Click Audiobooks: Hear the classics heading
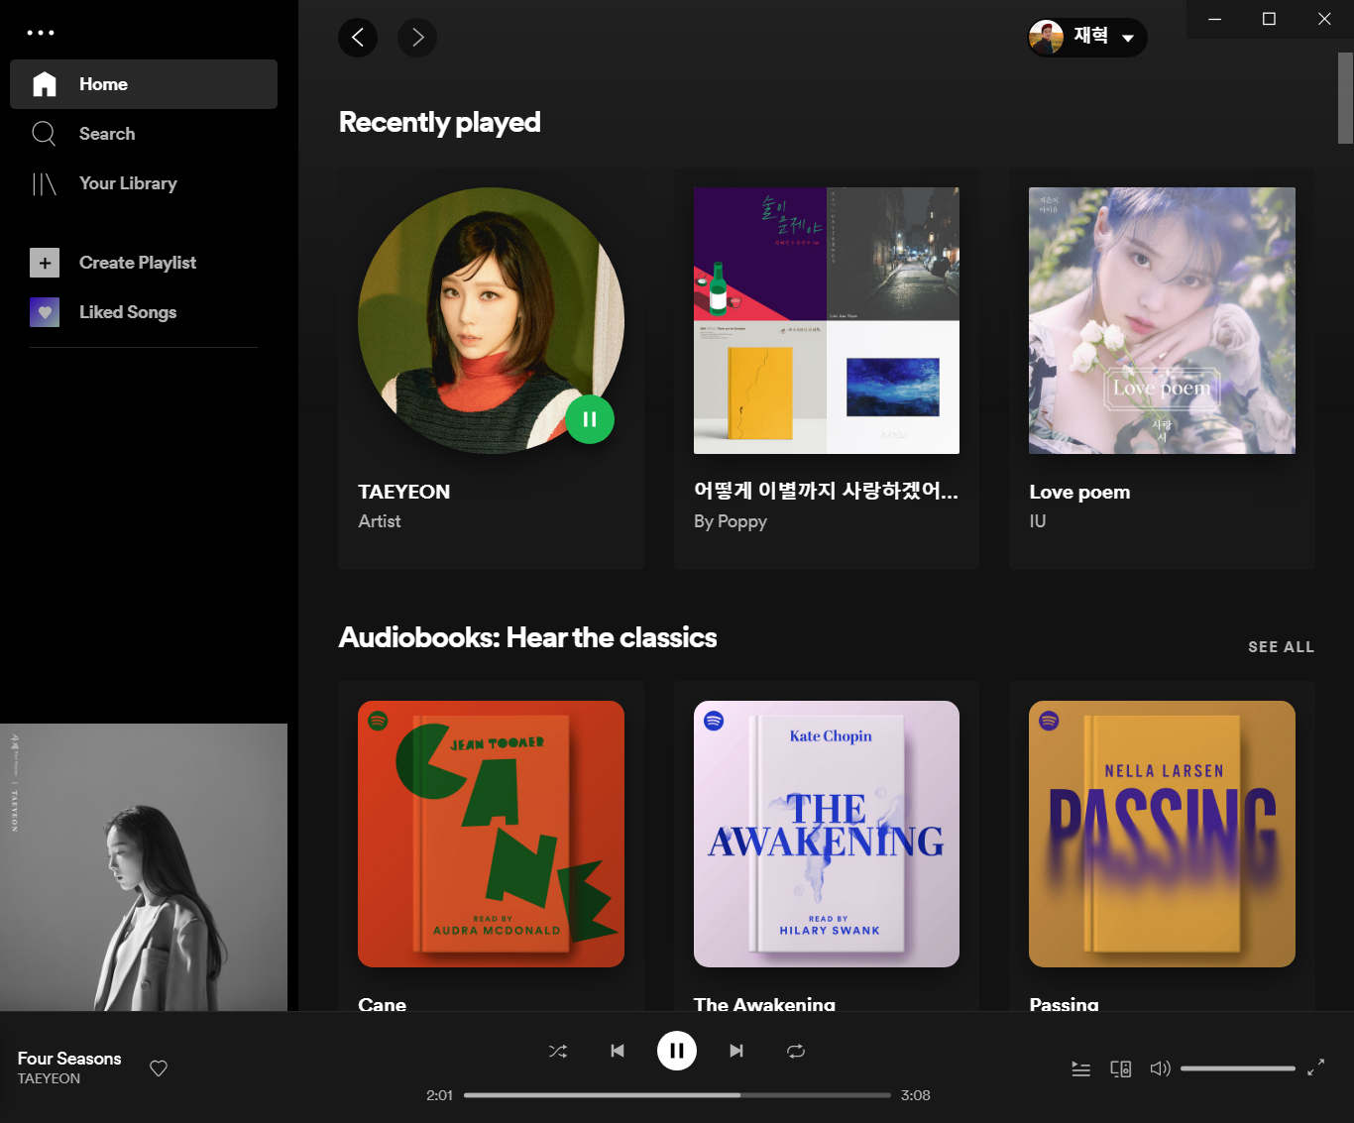The image size is (1354, 1123). (x=527, y=637)
